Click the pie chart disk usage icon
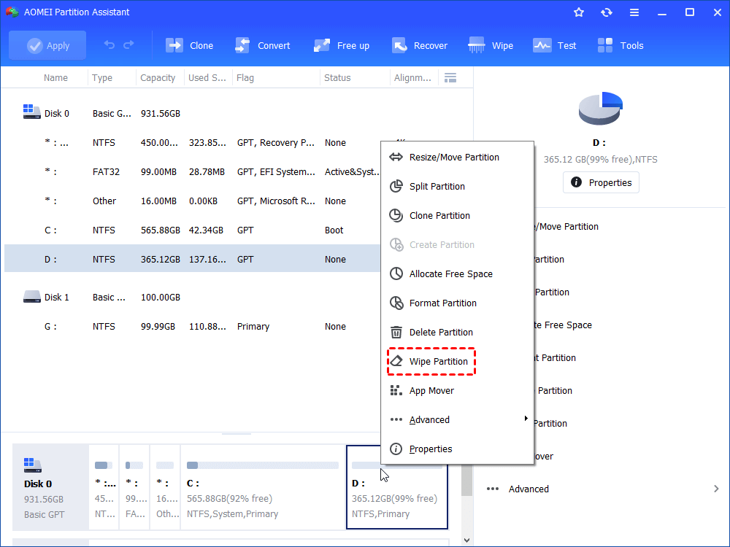The height and width of the screenshot is (547, 730). (601, 109)
